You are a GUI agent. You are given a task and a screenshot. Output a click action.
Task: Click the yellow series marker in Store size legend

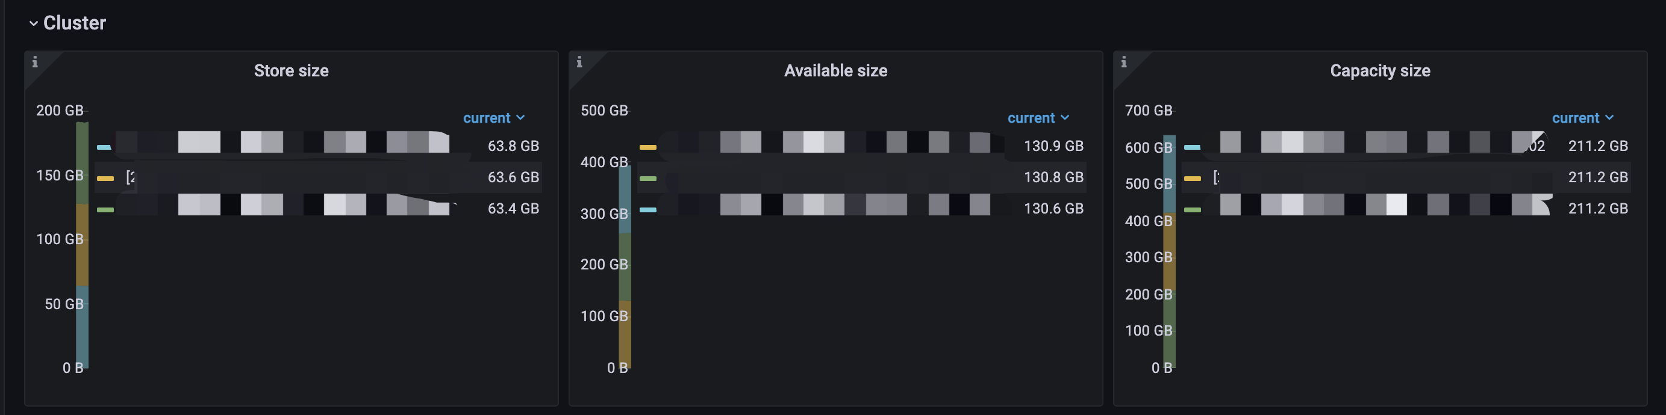(105, 178)
